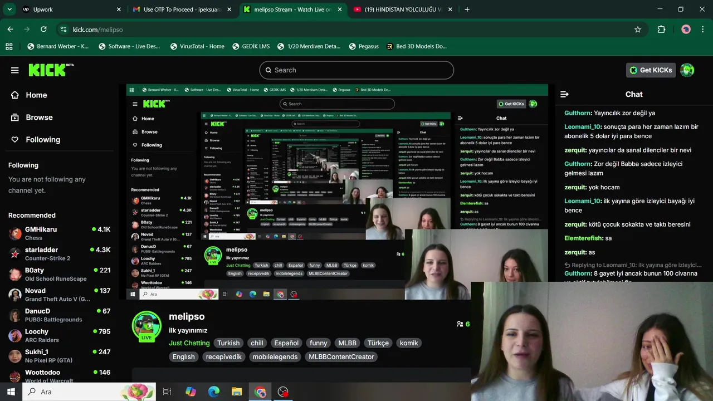Click the Chrome taskbar icon
The image size is (713, 401).
260,392
